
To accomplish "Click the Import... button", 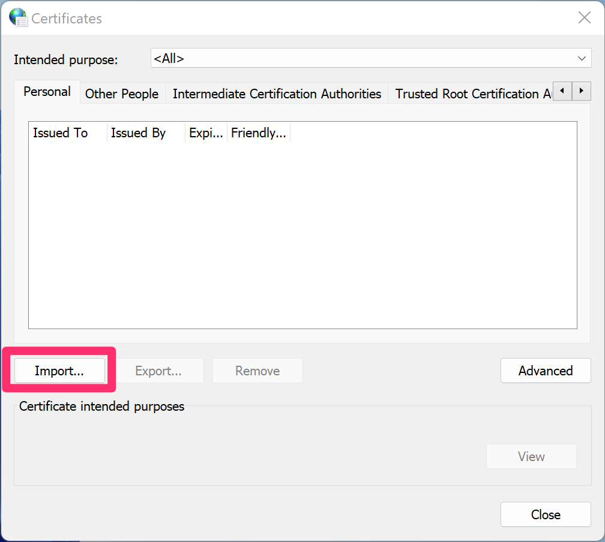I will point(59,371).
